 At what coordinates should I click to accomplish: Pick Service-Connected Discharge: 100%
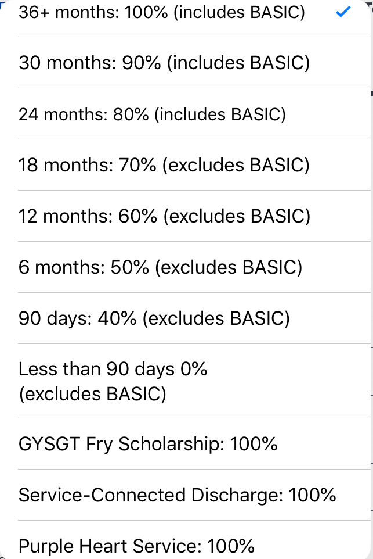[178, 495]
